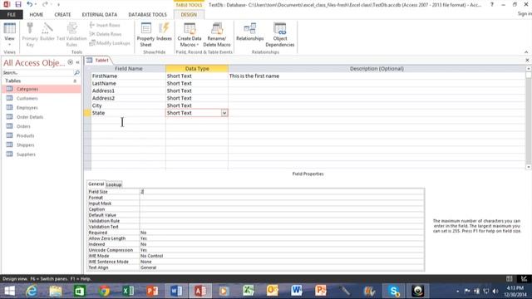Click the Indexed property value
This screenshot has height=299, width=532.
point(282,244)
